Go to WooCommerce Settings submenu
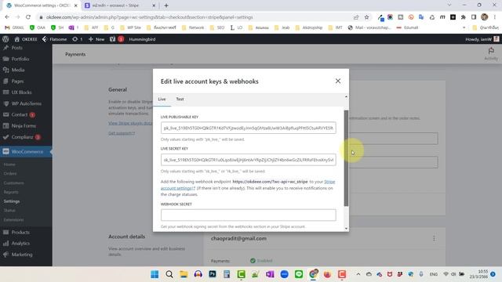Image resolution: width=502 pixels, height=282 pixels. (12, 201)
